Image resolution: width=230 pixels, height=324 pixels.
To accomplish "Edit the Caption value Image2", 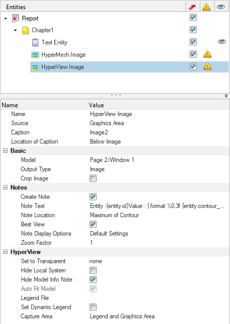I will pyautogui.click(x=99, y=132).
